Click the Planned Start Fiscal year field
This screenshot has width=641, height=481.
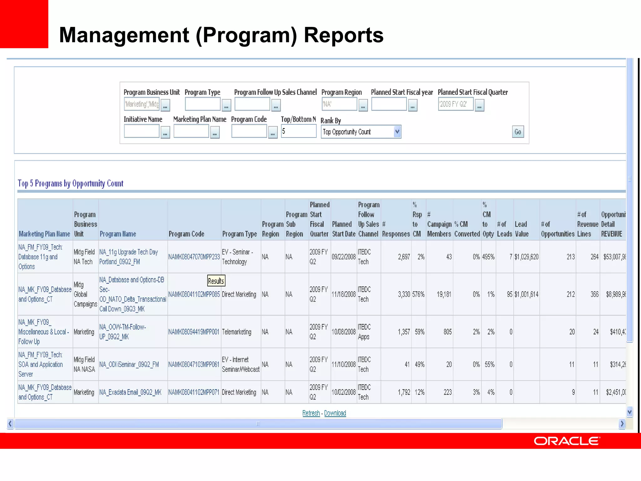tap(389, 104)
